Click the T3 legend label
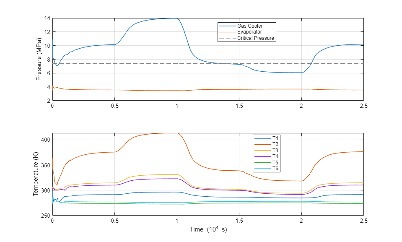 coord(275,150)
